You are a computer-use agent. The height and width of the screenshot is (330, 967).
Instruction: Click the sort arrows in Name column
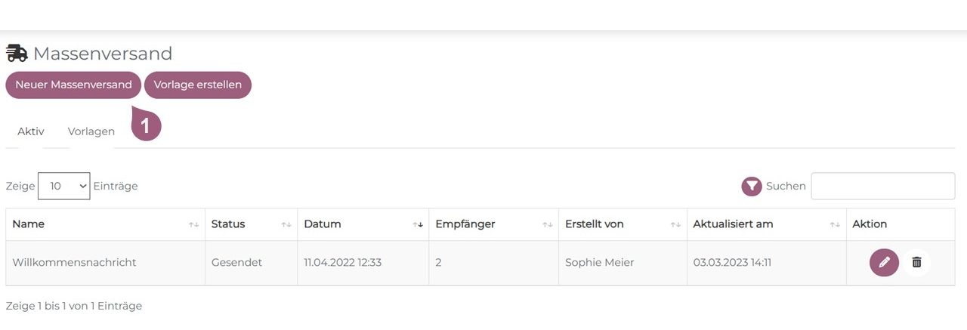click(x=193, y=225)
